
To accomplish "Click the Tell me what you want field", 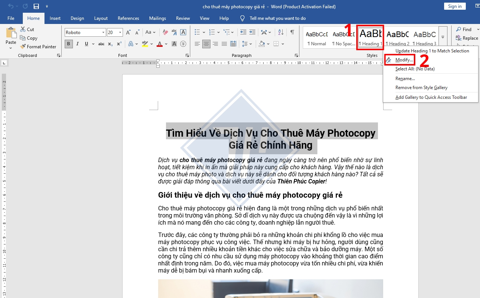I will 277,18.
